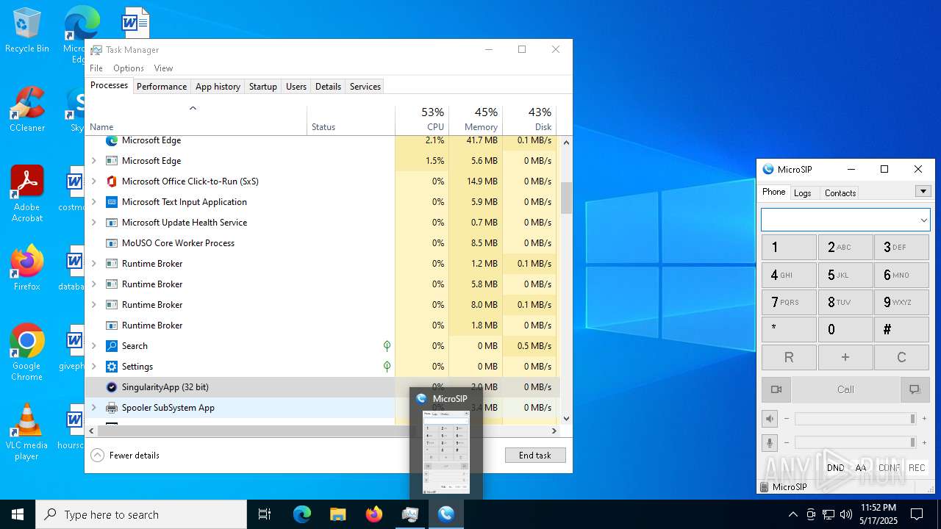941x529 pixels.
Task: Mute the speaker icon in MicroSIP
Action: click(770, 419)
